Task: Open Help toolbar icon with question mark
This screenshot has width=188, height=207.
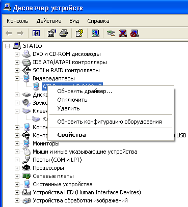Action: (x=79, y=33)
